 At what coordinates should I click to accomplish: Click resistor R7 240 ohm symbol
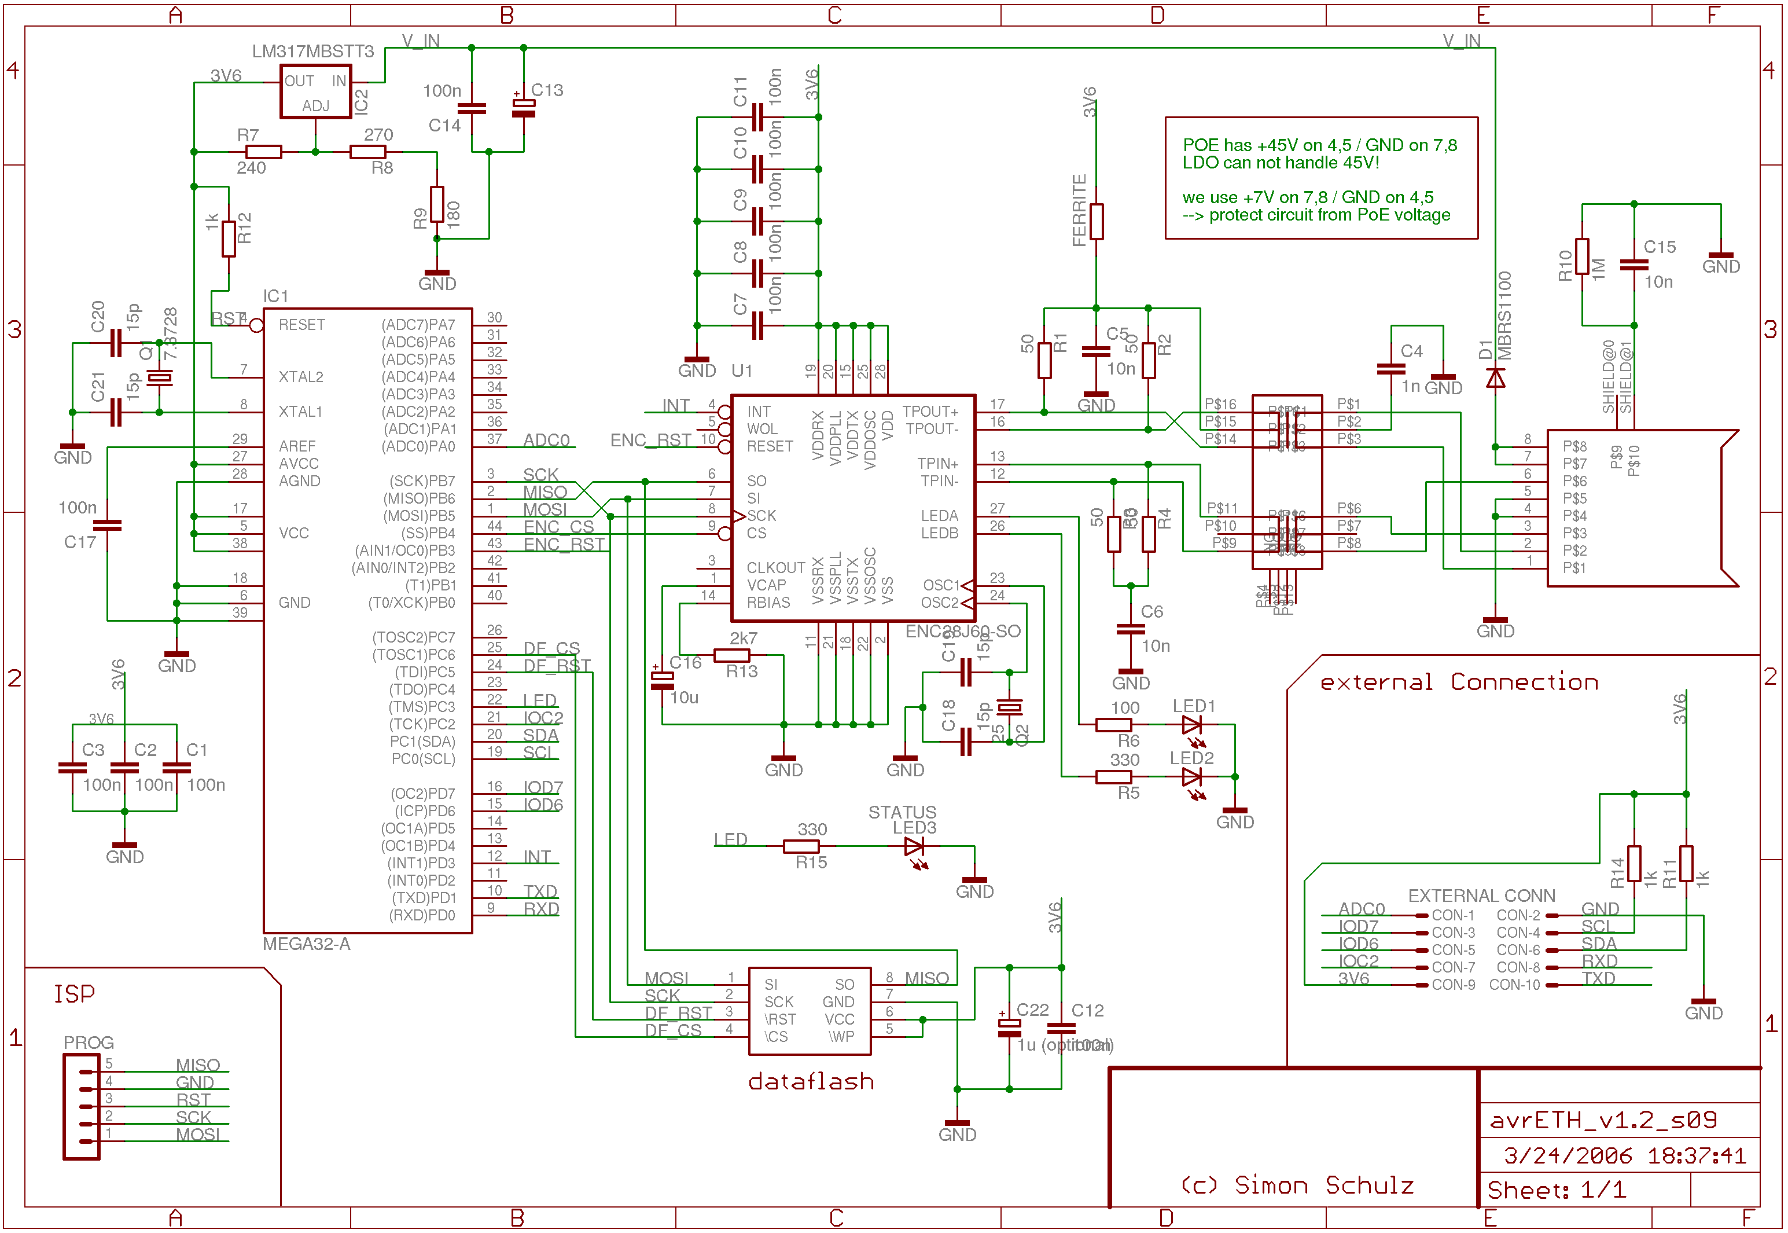[x=264, y=152]
